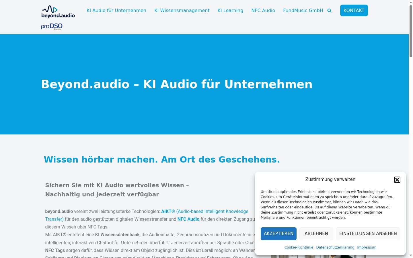Click the 'Zustimmung verwalten' dialog title
This screenshot has width=413, height=258.
330,179
